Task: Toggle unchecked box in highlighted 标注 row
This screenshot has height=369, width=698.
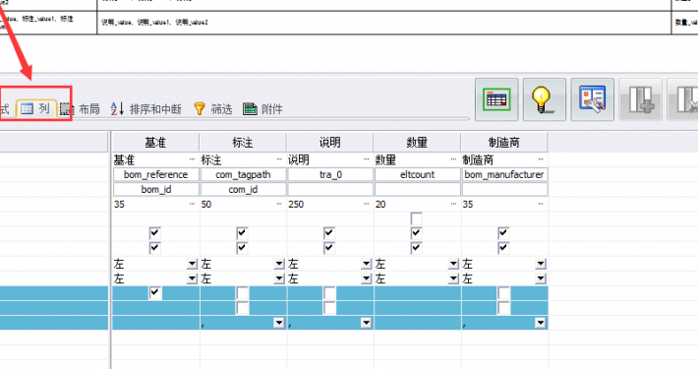Action: [242, 293]
